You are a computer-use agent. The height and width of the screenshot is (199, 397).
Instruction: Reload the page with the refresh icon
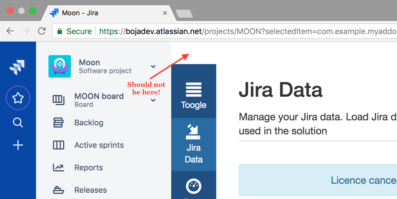pyautogui.click(x=42, y=31)
